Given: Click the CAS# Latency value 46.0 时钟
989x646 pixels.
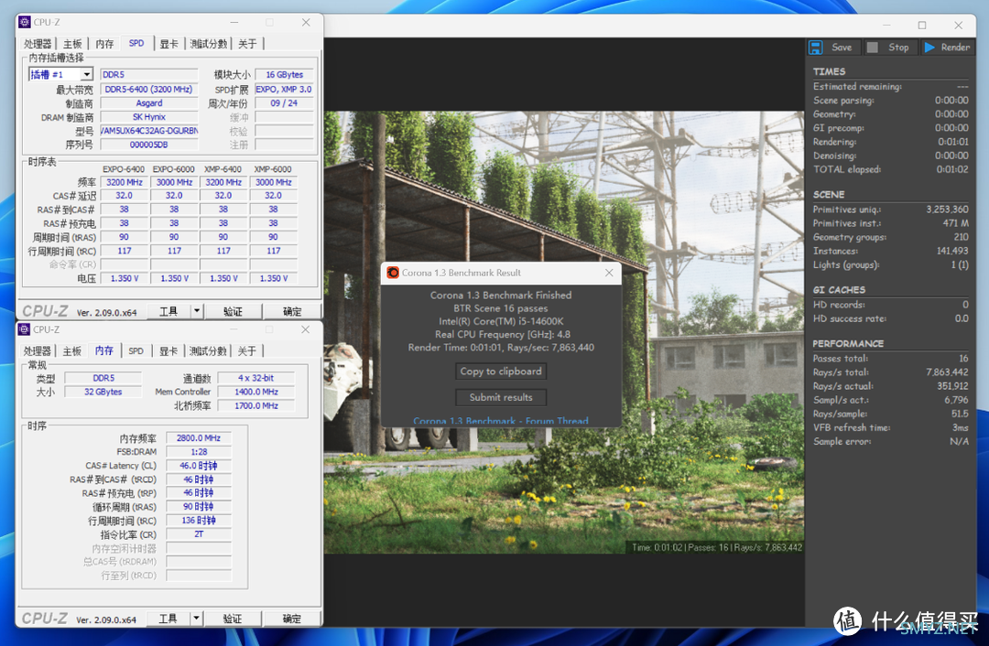Looking at the screenshot, I should [199, 466].
